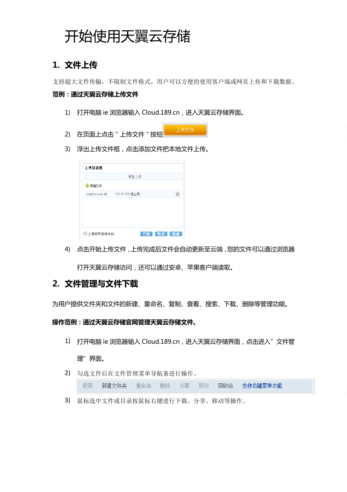This screenshot has width=347, height=492.
Task: Click 重命名 in the navigation bar
Action: pos(144,386)
